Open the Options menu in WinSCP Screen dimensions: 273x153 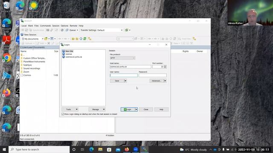click(x=64, y=25)
